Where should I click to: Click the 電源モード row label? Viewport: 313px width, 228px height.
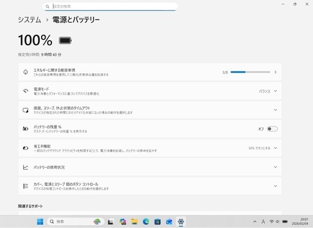[42, 89]
